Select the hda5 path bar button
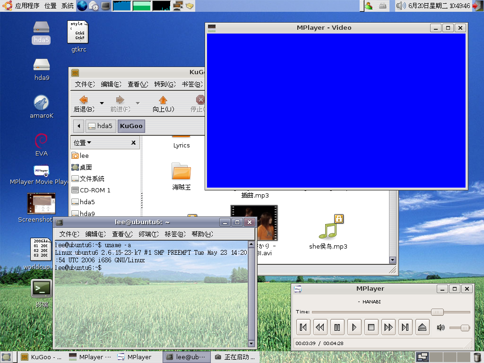 point(101,126)
